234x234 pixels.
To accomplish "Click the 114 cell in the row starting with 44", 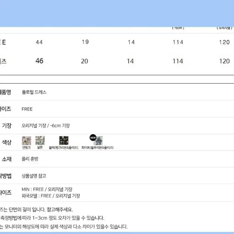I will (x=178, y=42).
